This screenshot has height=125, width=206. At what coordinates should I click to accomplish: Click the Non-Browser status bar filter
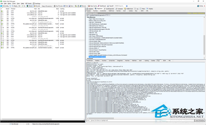click(14, 124)
